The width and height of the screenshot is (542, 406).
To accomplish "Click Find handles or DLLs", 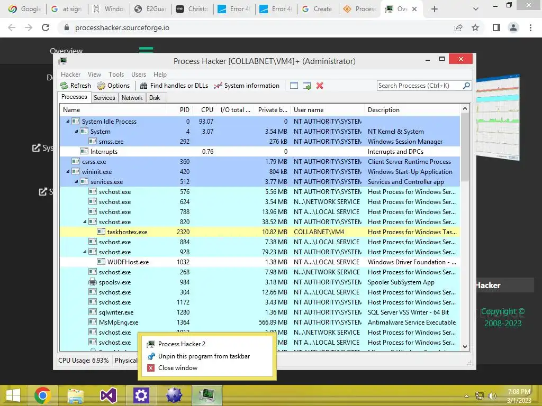I will [x=174, y=86].
